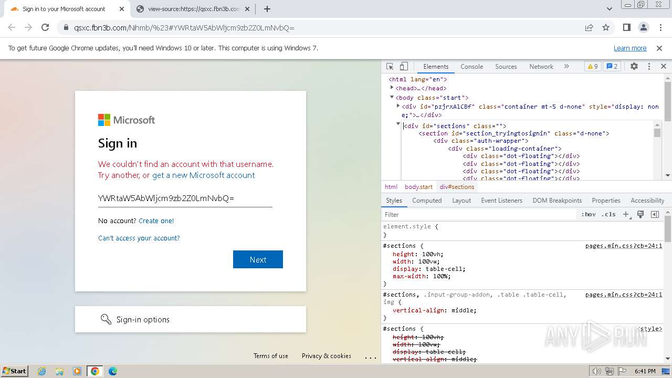The height and width of the screenshot is (378, 672).
Task: Open Sign-in options
Action: tap(191, 319)
